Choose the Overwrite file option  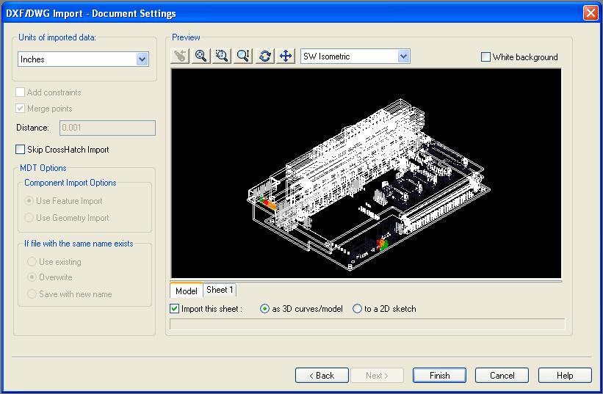click(x=32, y=277)
